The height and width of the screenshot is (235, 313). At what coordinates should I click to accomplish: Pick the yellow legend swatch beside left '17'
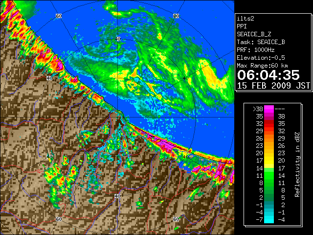[269, 161]
